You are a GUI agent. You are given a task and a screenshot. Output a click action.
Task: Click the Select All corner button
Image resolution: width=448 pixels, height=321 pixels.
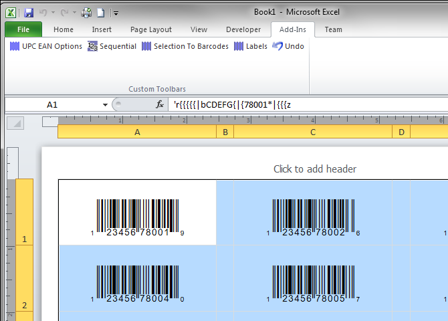click(x=15, y=124)
